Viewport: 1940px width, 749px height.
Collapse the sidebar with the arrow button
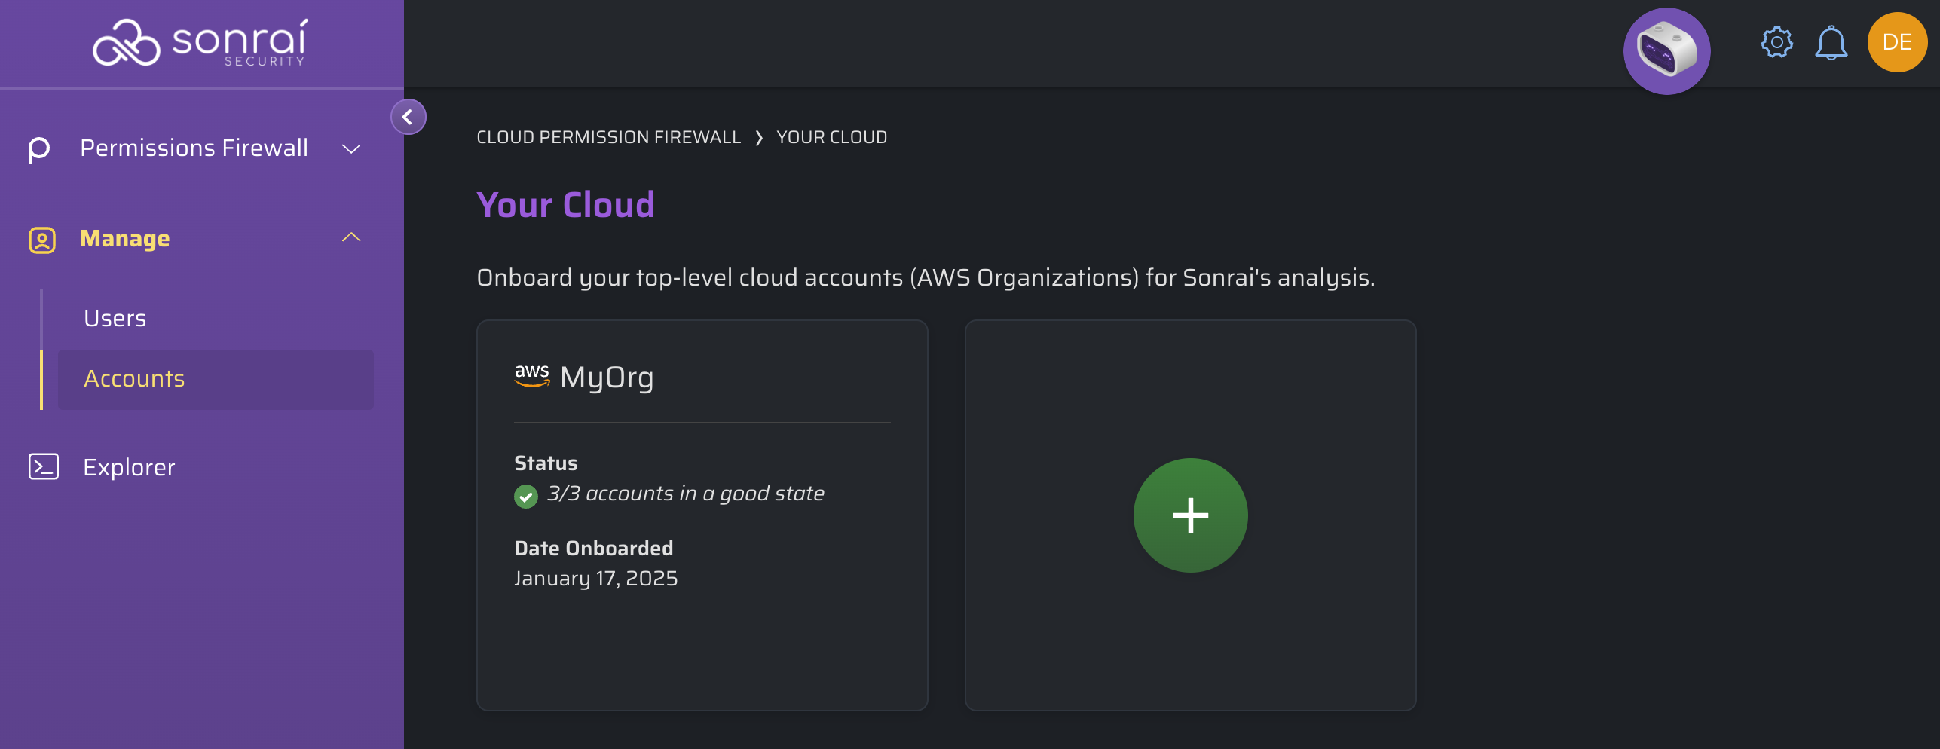tap(408, 117)
